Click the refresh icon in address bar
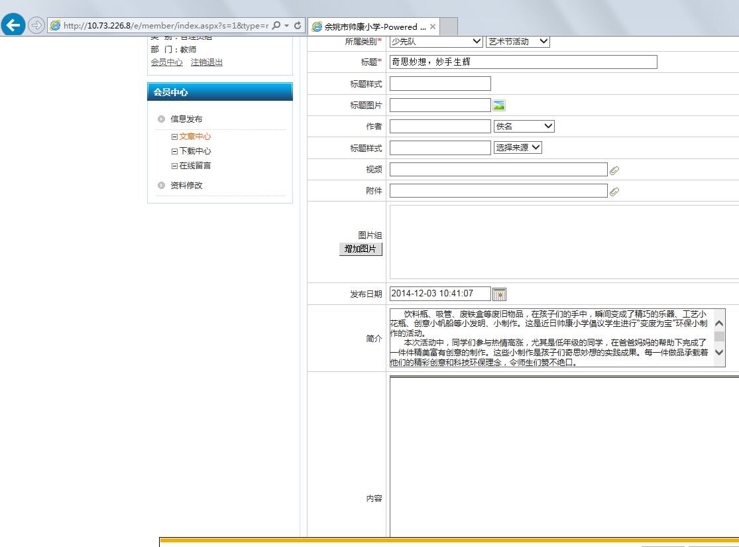The height and width of the screenshot is (547, 739). point(298,26)
